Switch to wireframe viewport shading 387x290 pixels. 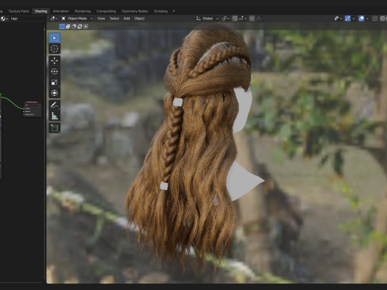[x=383, y=19]
